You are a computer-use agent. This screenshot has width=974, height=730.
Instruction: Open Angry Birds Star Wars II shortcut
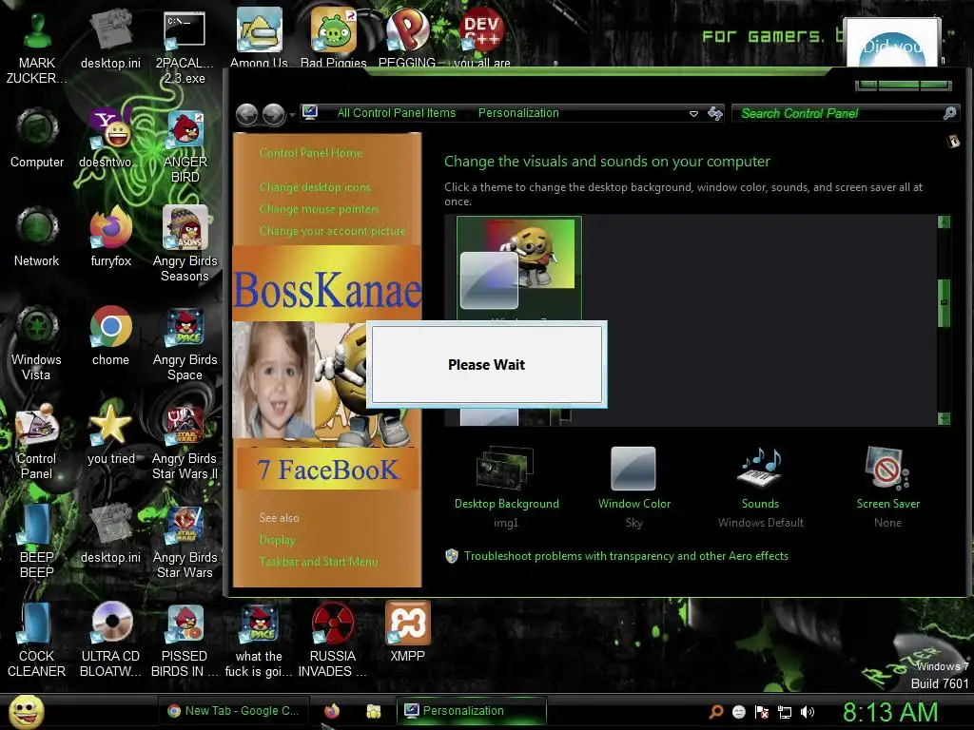(185, 442)
